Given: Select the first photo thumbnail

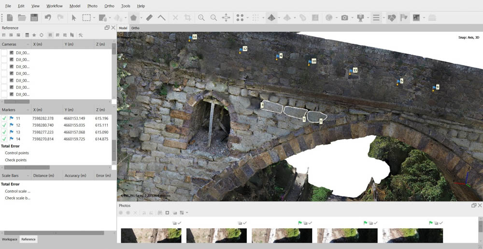Looking at the screenshot, I should 151,235.
